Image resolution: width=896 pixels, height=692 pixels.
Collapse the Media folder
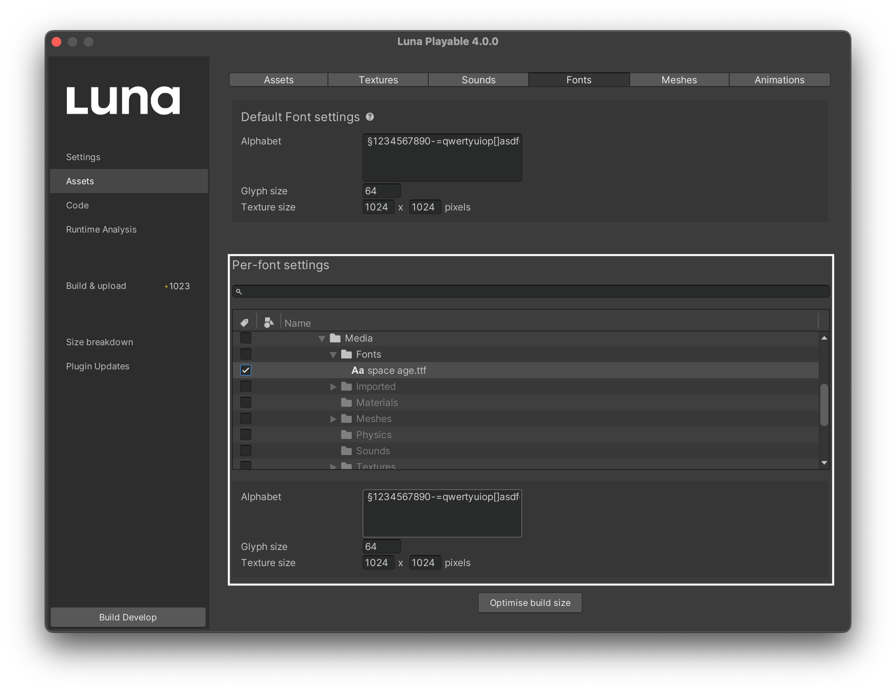tap(322, 338)
